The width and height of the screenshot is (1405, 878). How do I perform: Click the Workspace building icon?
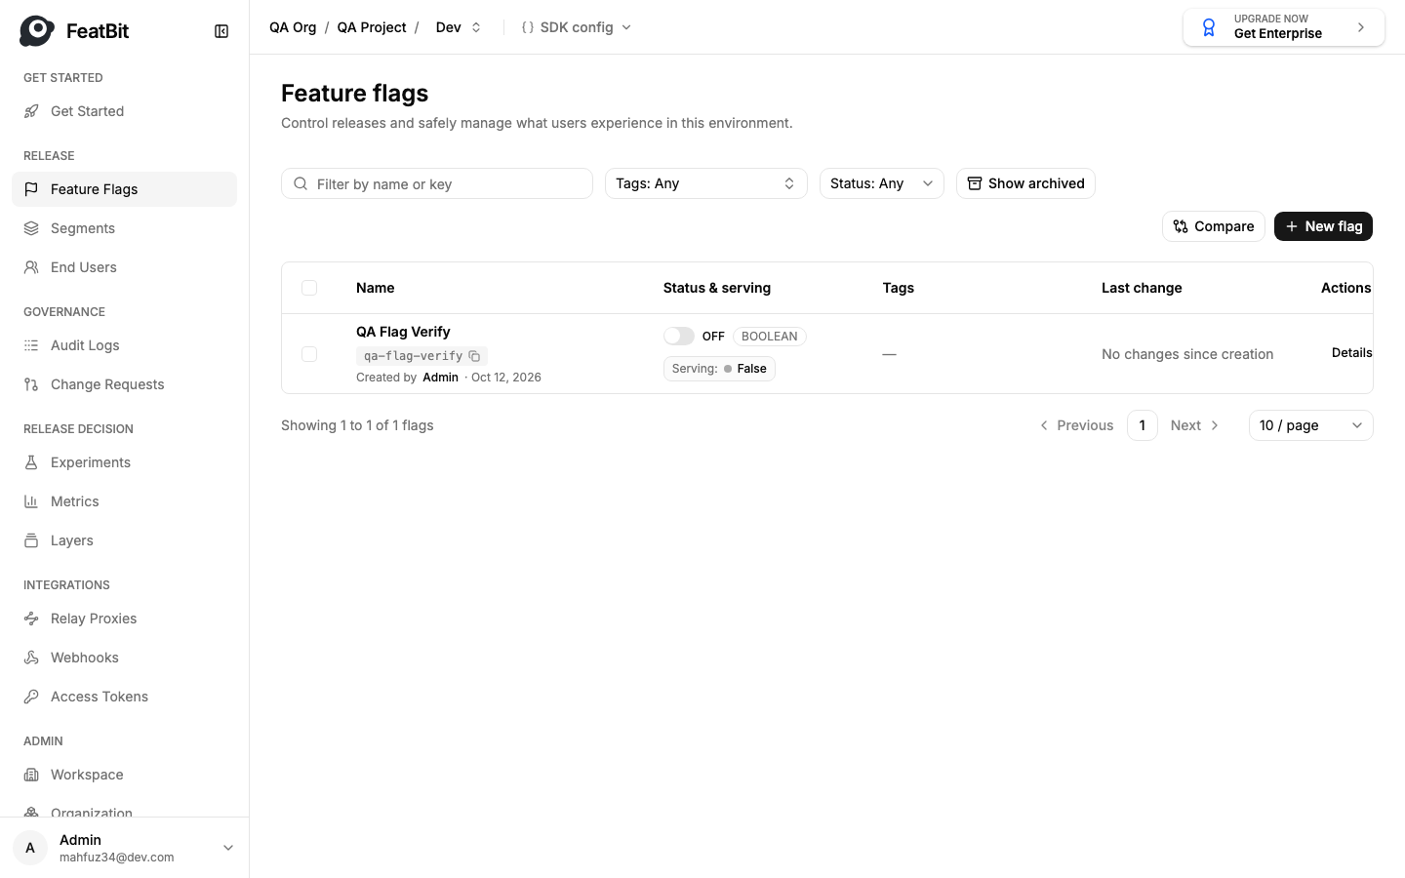coord(31,775)
